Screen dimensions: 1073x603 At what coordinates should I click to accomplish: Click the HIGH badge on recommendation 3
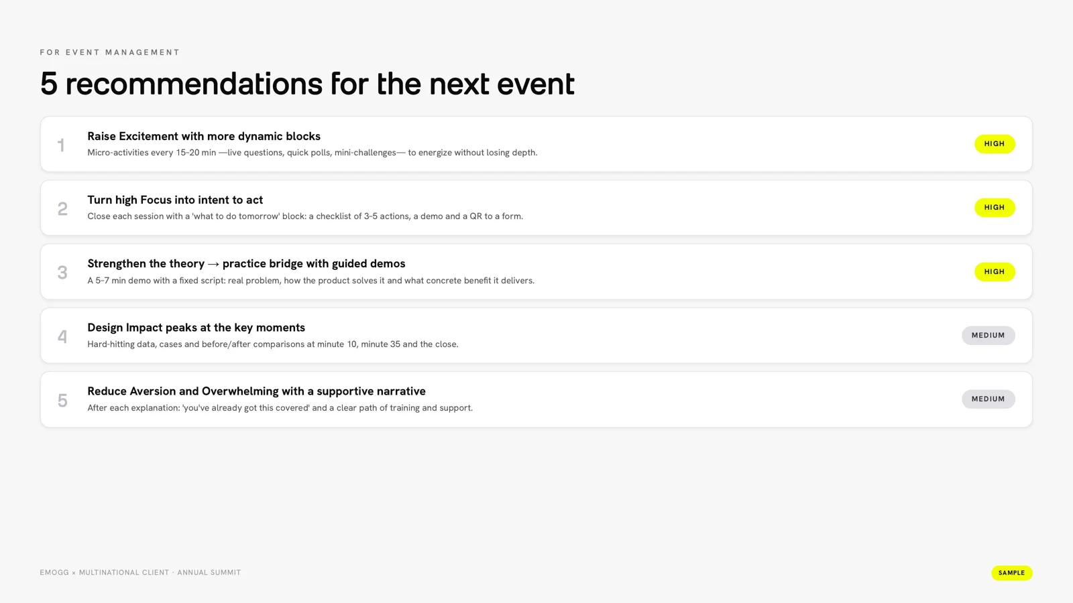click(995, 272)
